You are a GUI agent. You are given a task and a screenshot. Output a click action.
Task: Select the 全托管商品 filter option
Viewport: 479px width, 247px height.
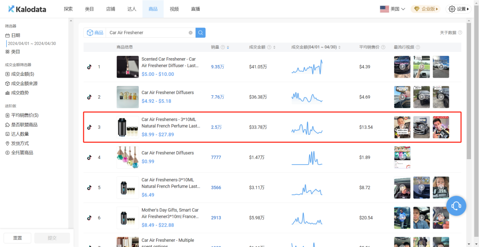[x=22, y=153]
